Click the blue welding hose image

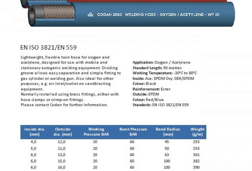(x=131, y=14)
